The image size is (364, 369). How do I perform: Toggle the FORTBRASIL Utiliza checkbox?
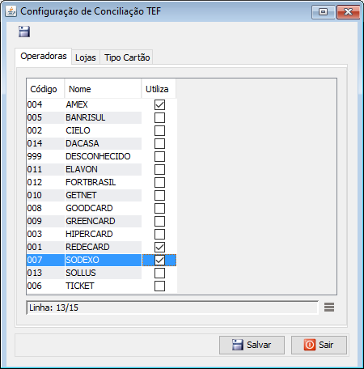(159, 182)
